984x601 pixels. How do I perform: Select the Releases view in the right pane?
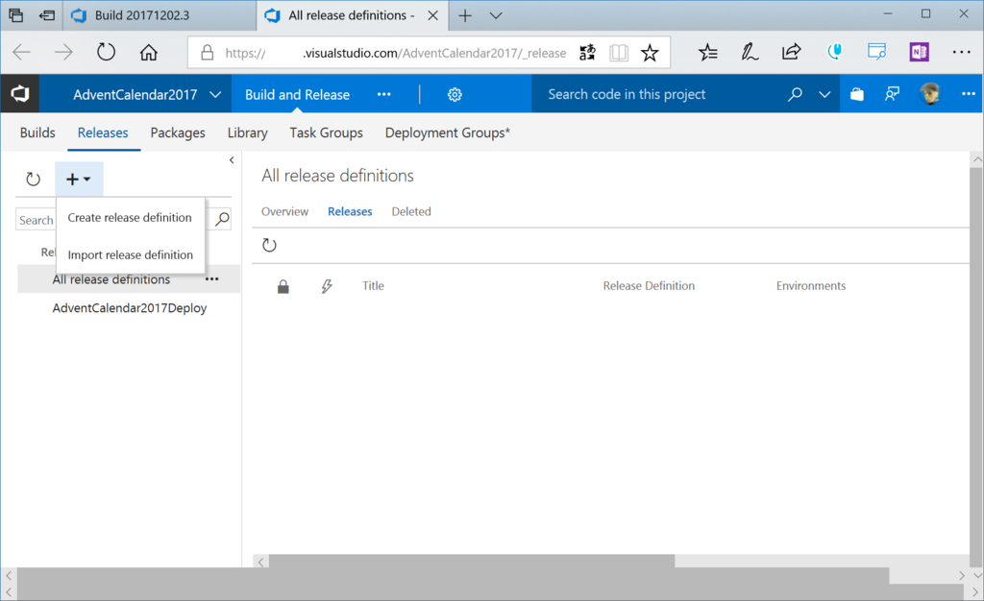[x=350, y=212]
